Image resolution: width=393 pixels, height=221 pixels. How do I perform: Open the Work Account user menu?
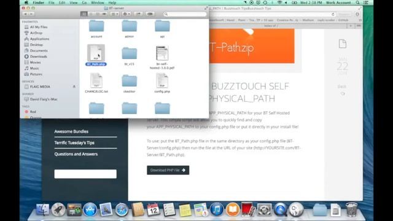click(x=338, y=2)
